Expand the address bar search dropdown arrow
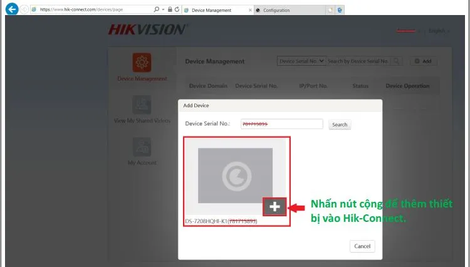Screen dimensions: 470x267 (x=163, y=10)
